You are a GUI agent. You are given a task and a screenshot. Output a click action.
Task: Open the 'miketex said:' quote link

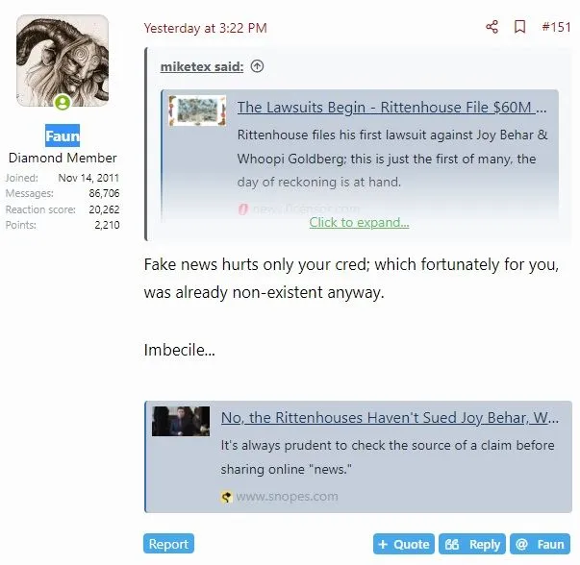(x=202, y=67)
